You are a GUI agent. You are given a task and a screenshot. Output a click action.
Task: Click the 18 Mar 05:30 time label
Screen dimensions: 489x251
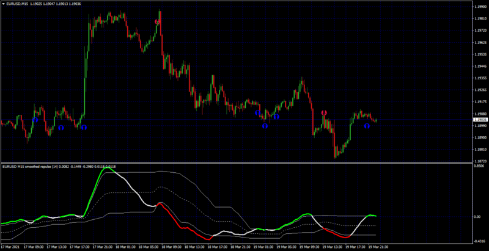click(x=149, y=247)
